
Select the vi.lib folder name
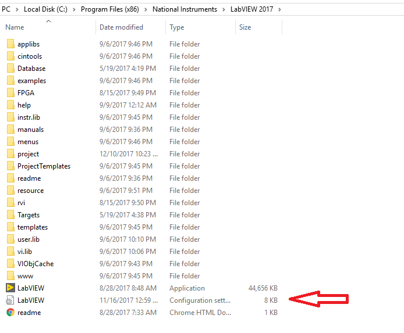click(x=24, y=252)
